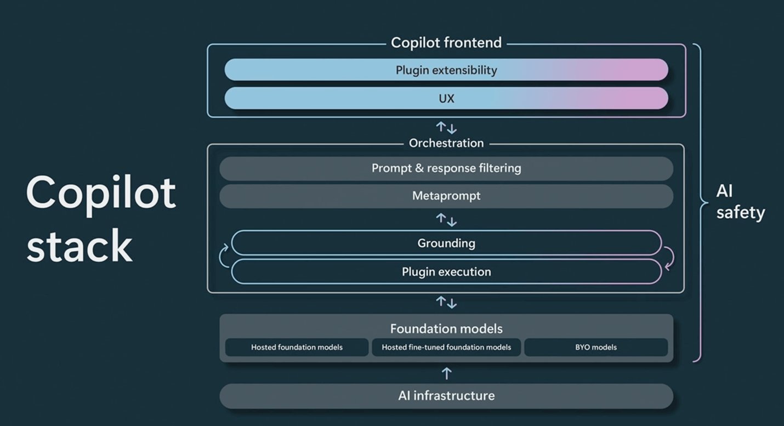The height and width of the screenshot is (426, 784).
Task: Select the Plugin extensibility bar
Action: (x=446, y=70)
